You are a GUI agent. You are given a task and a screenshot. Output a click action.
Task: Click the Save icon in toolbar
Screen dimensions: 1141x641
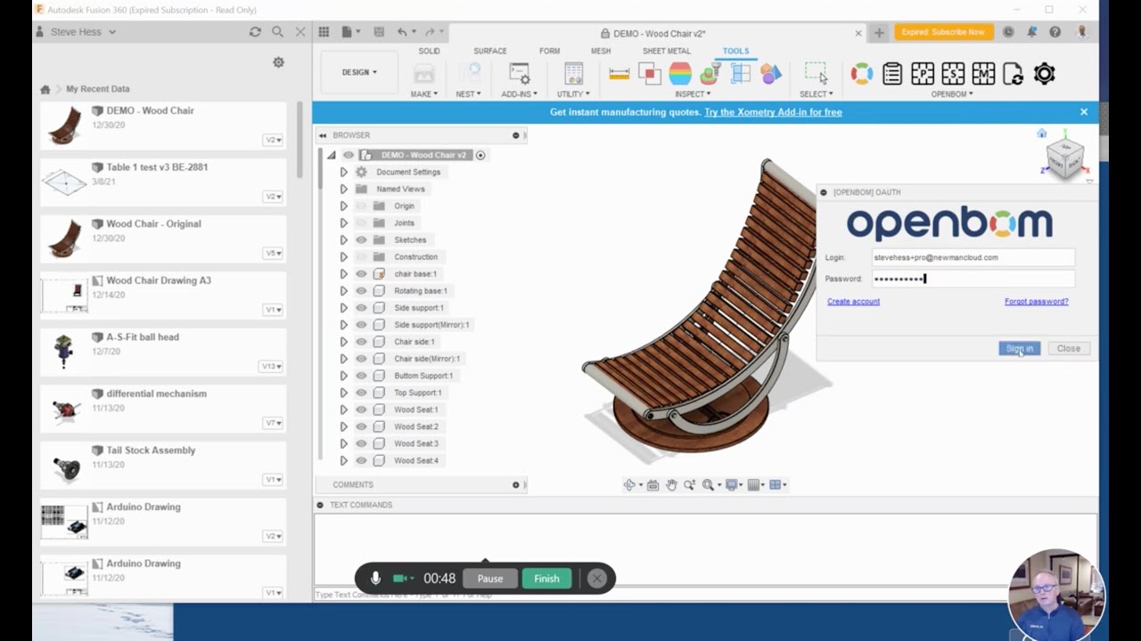[x=379, y=32]
